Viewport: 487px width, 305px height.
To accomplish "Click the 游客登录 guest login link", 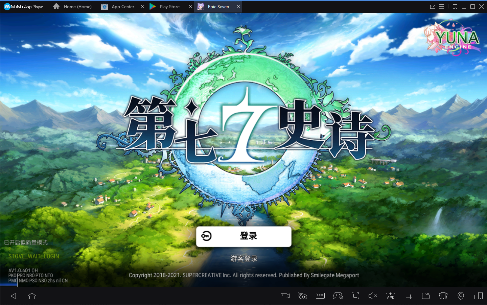I will coord(244,259).
